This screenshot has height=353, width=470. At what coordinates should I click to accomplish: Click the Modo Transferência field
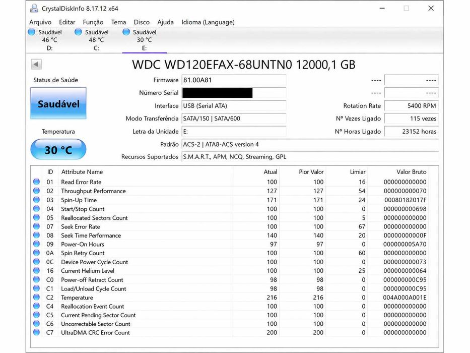pos(234,119)
